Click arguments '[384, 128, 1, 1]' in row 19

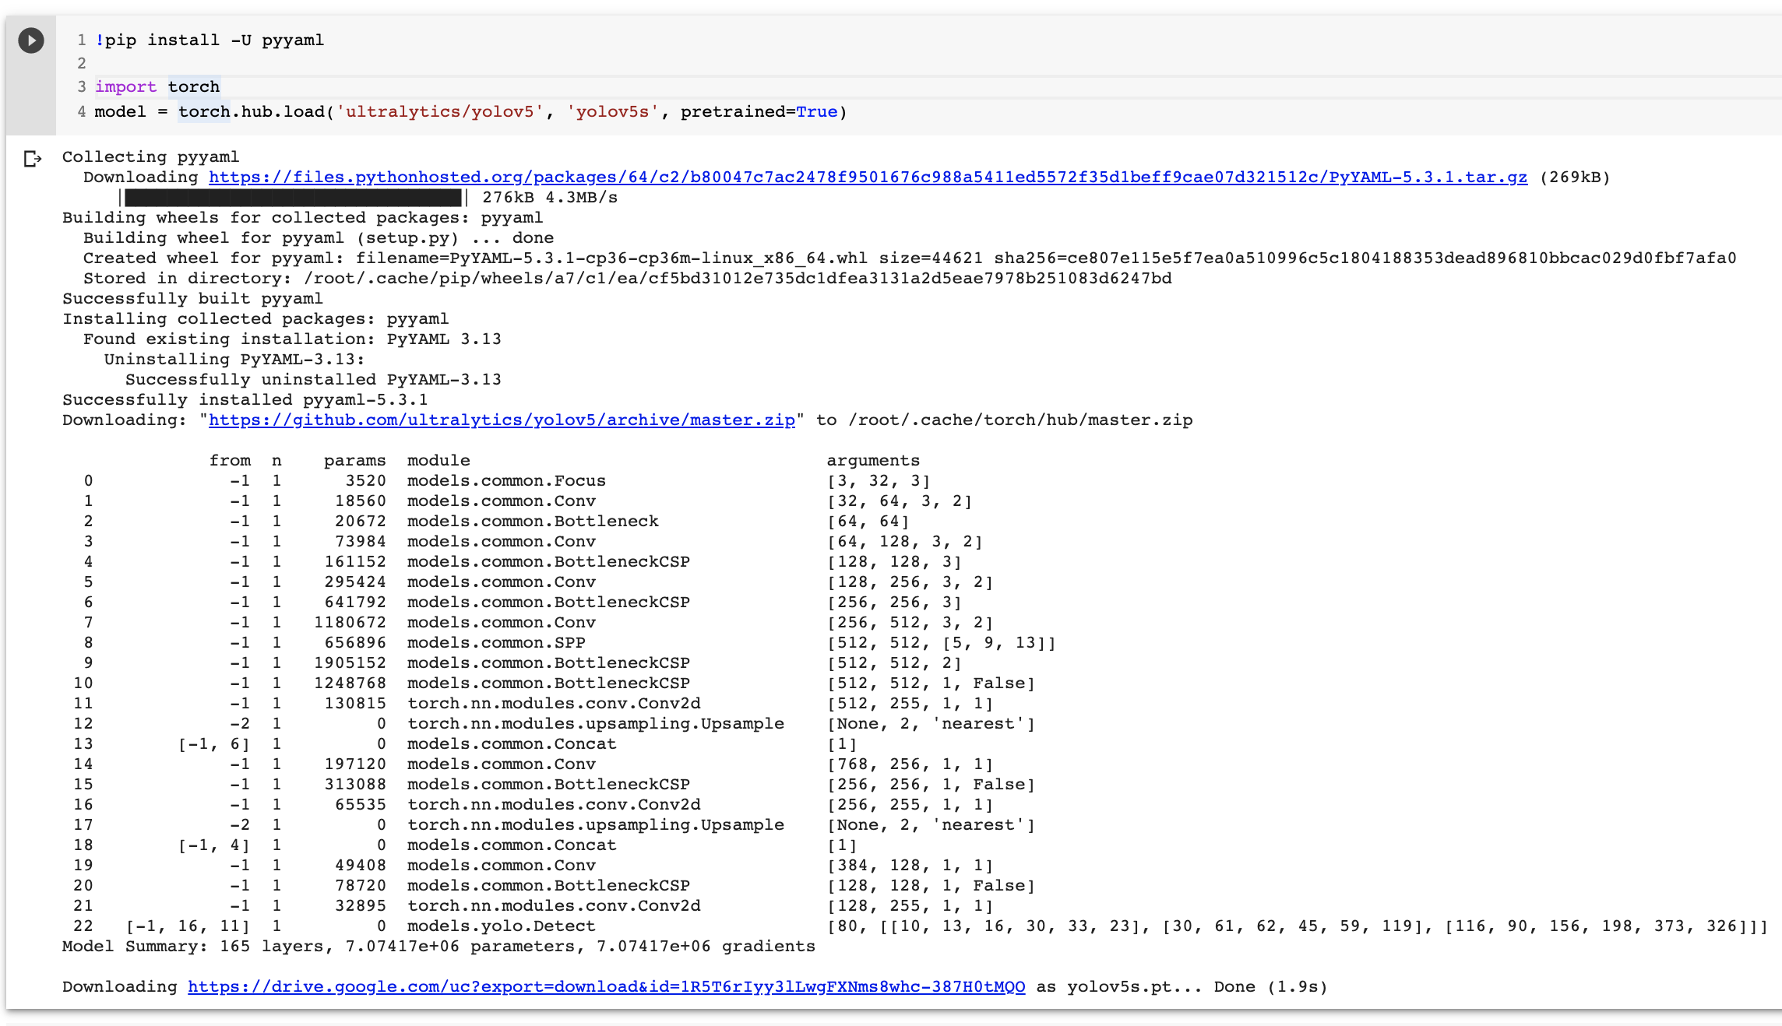click(x=910, y=866)
